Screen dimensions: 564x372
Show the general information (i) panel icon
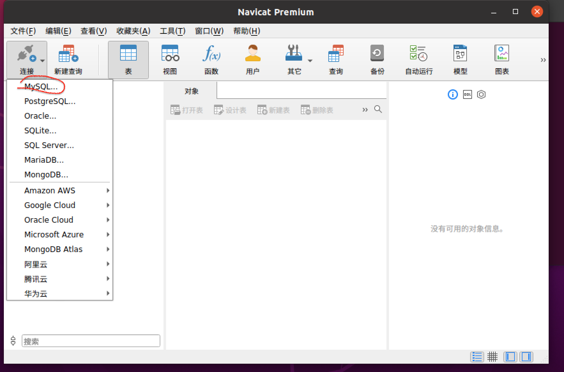click(453, 94)
